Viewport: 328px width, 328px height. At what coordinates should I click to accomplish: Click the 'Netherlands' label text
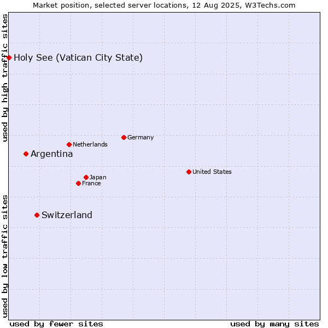90,144
